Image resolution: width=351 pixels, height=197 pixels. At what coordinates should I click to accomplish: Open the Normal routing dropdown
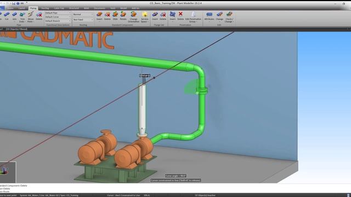pos(83,15)
